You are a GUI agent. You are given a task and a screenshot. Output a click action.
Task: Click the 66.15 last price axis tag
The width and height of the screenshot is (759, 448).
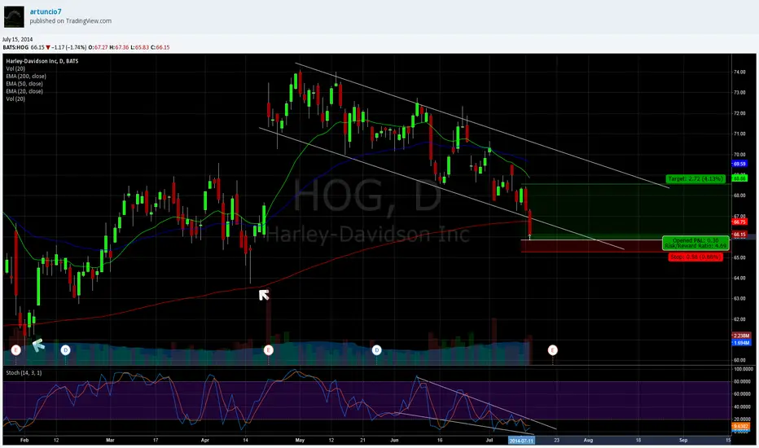pyautogui.click(x=739, y=235)
